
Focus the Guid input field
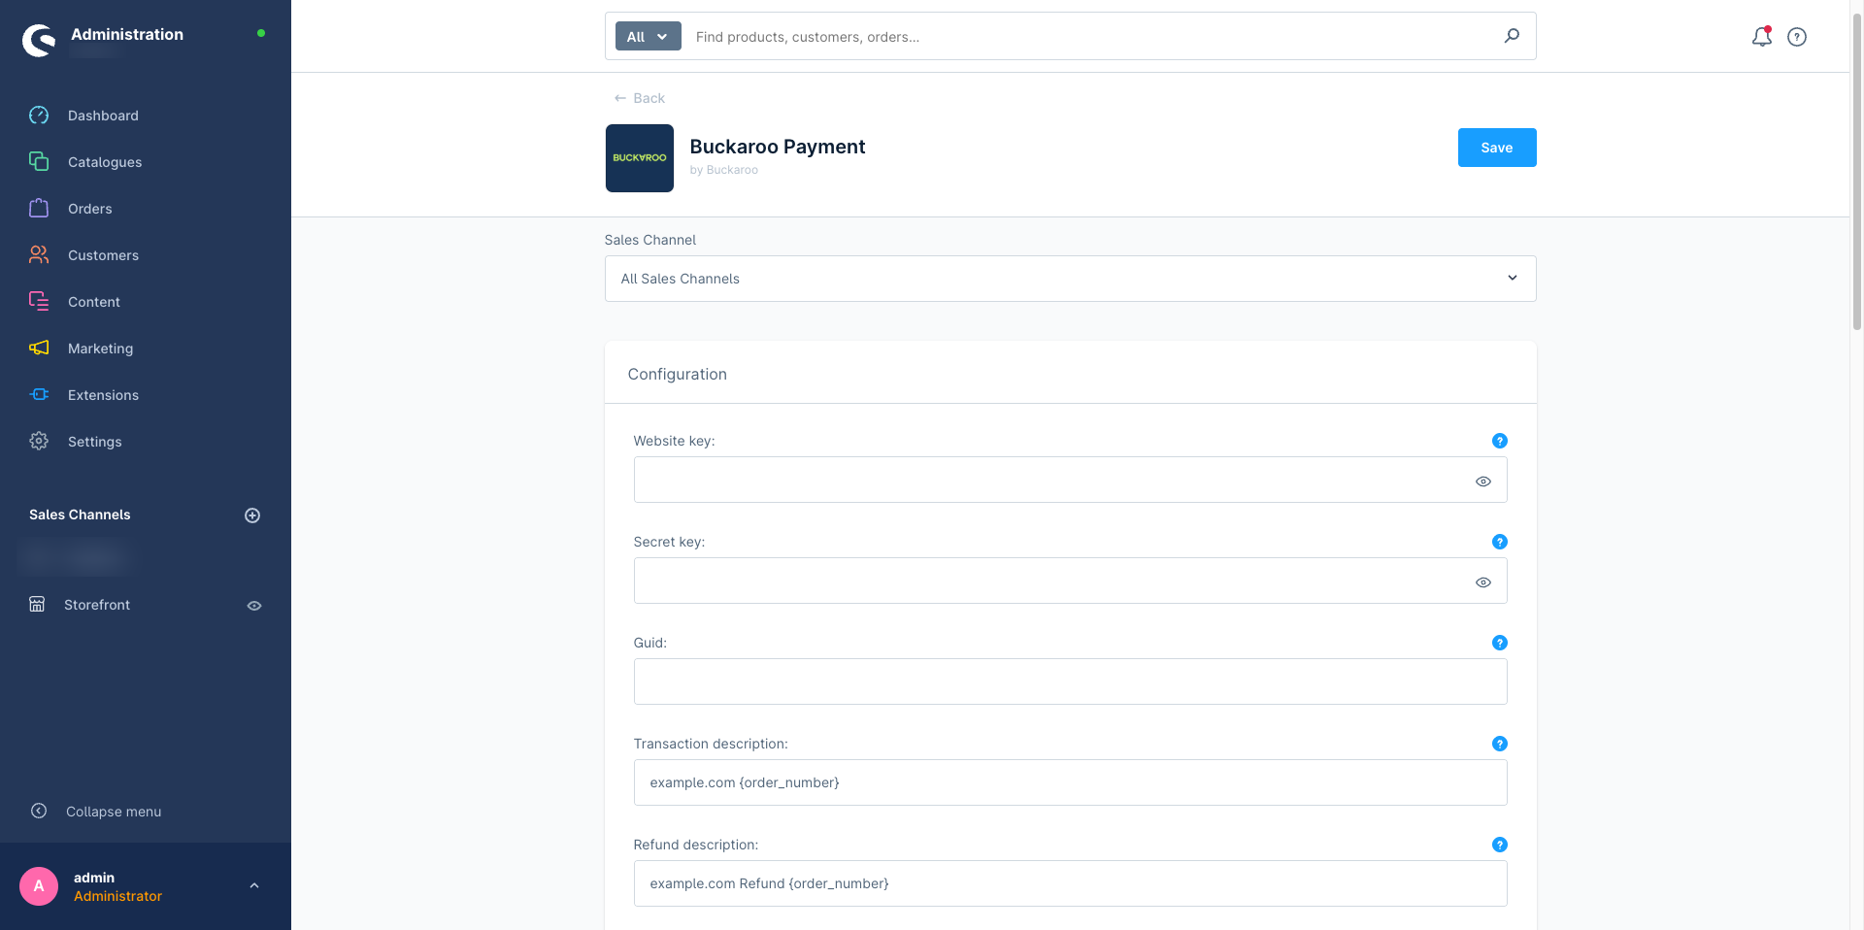[x=1070, y=681]
